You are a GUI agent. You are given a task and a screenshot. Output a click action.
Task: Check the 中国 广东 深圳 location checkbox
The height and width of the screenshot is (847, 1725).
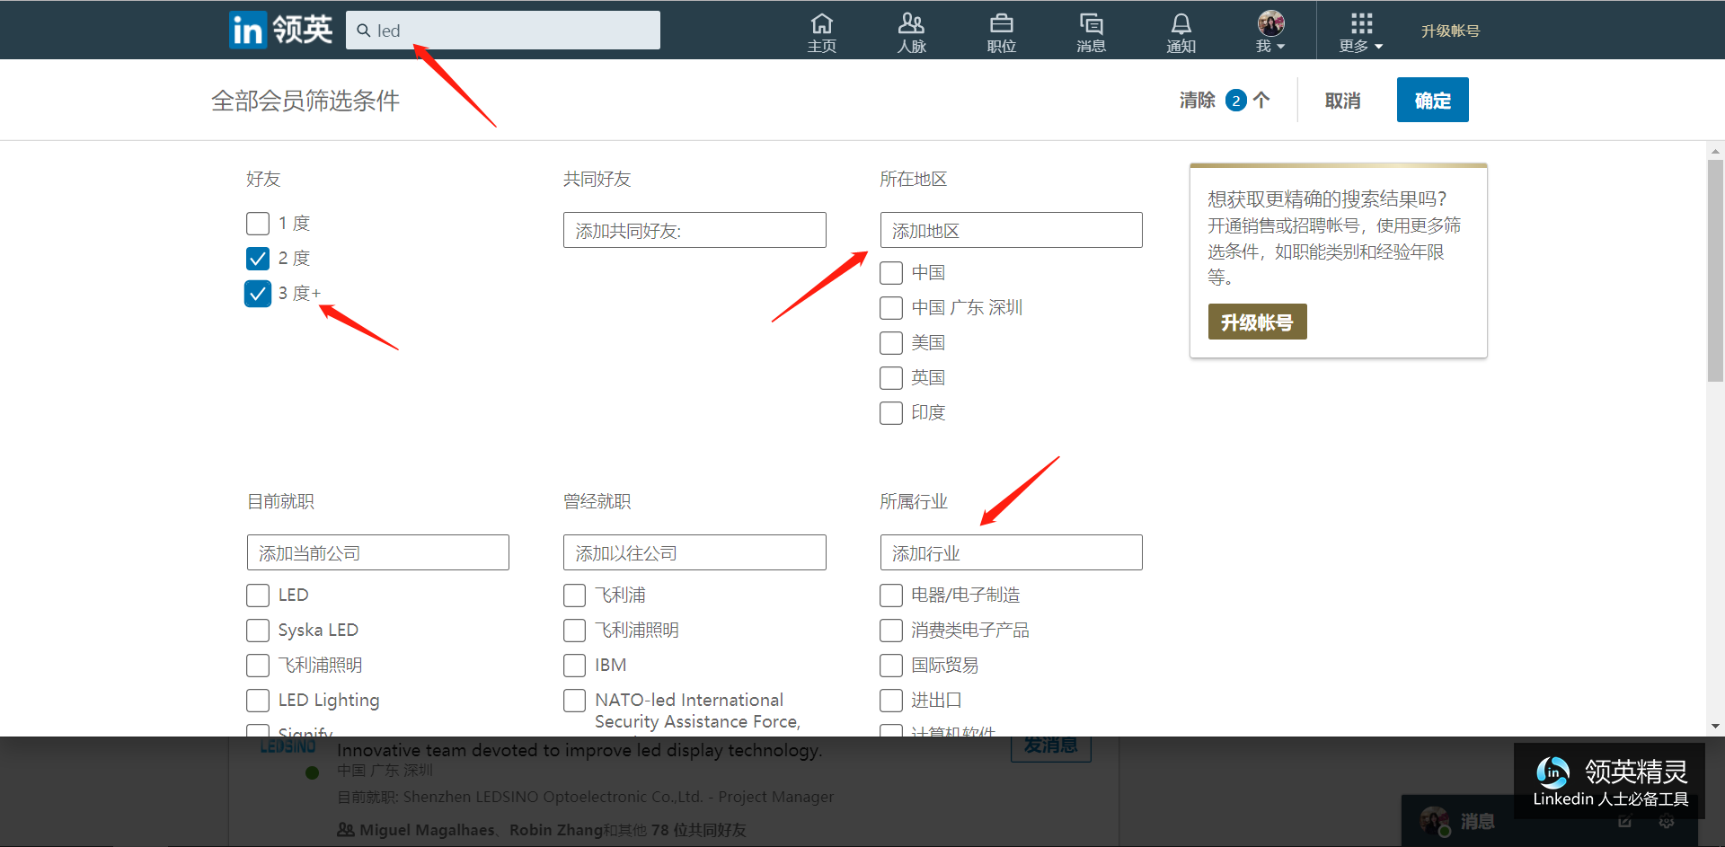coord(891,308)
